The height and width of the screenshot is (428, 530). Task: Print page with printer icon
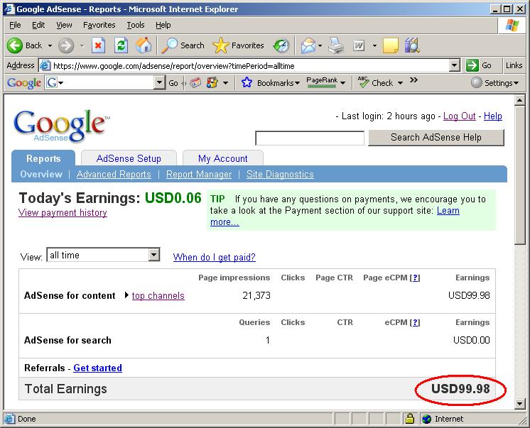336,45
